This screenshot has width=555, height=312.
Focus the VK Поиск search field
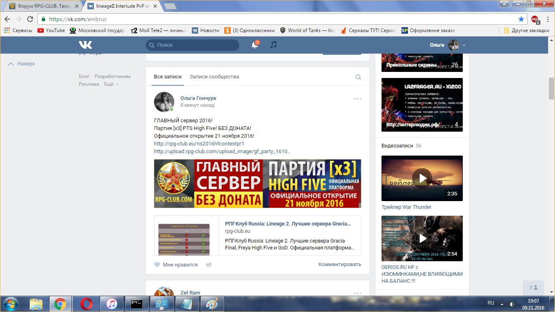[x=193, y=45]
